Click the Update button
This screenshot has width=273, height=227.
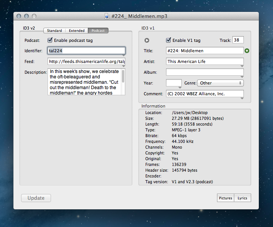(36, 198)
